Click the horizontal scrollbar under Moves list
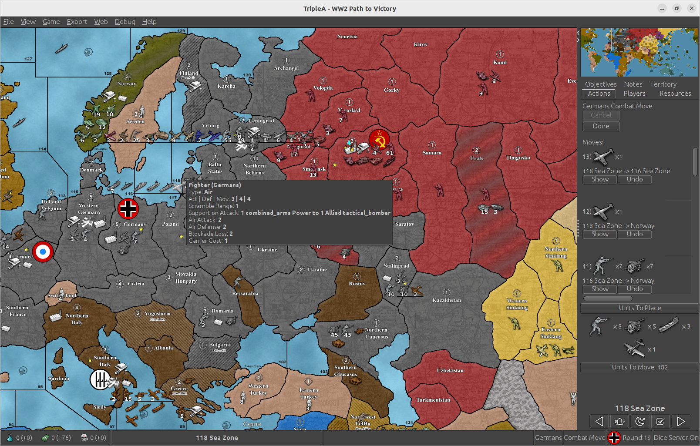The image size is (700, 446). point(608,298)
